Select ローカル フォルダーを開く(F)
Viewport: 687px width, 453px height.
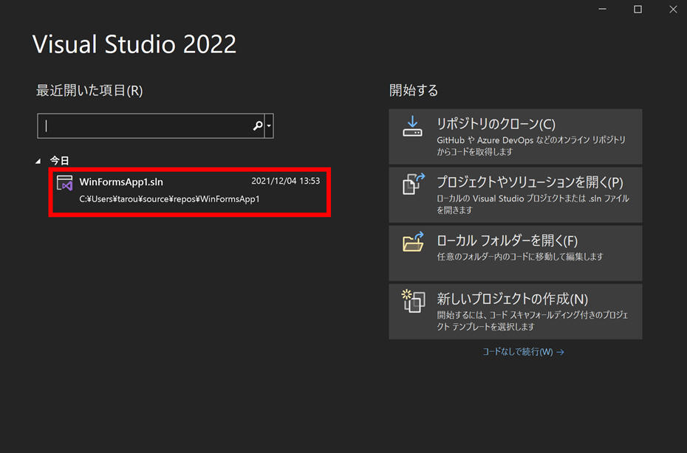516,253
